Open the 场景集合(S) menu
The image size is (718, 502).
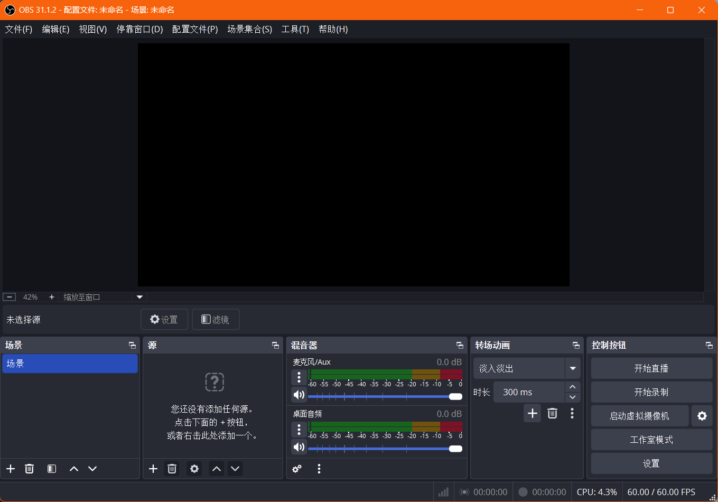249,29
